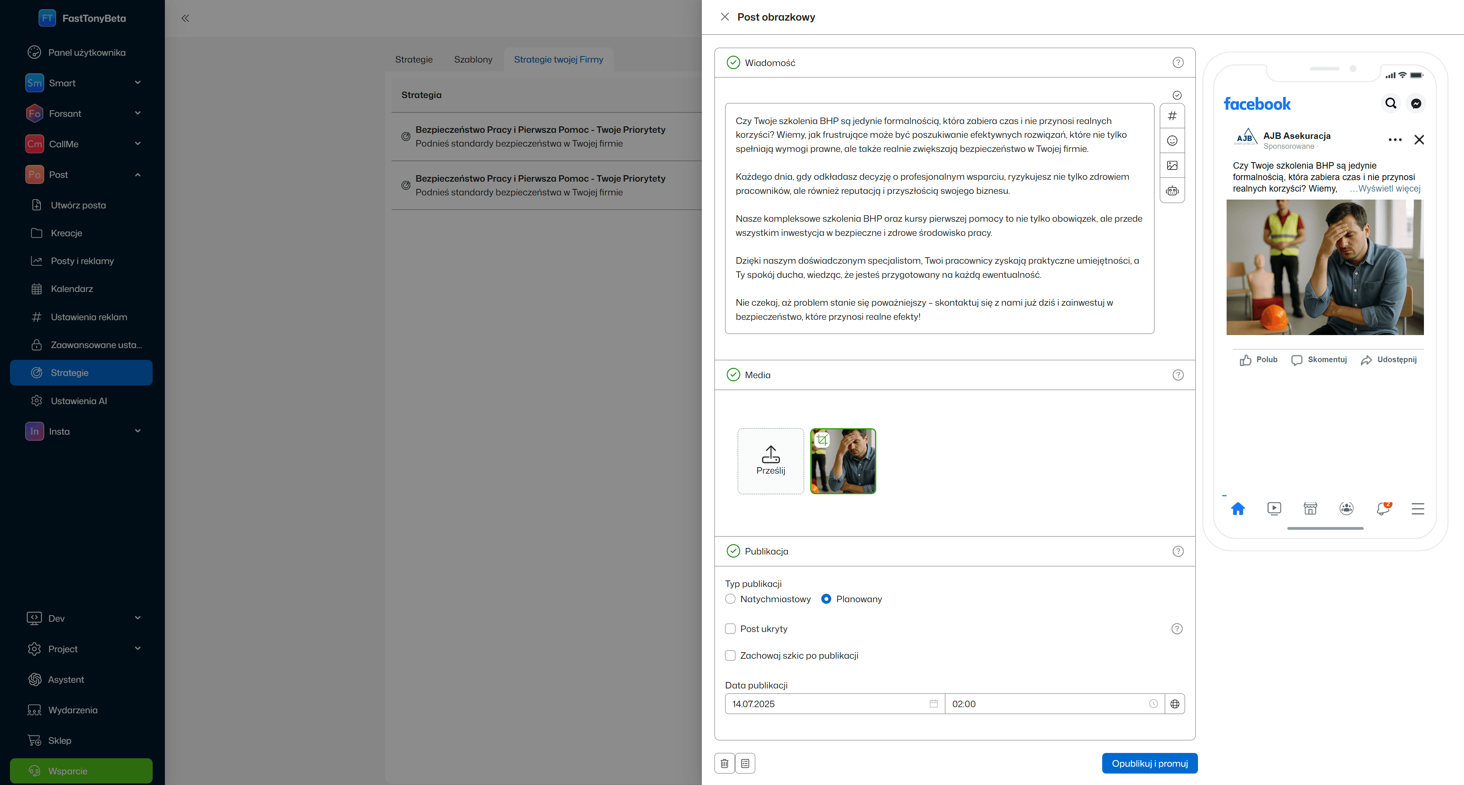The width and height of the screenshot is (1464, 785).
Task: Click Skomentuj in preview
Action: (1319, 360)
